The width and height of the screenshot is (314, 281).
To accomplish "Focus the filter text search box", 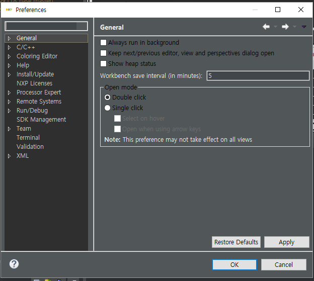I will click(x=46, y=26).
